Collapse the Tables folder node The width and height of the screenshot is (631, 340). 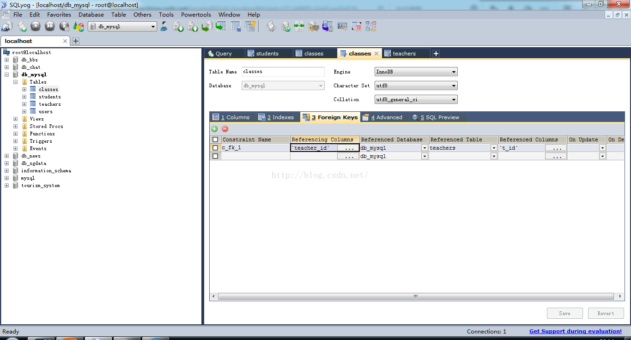[15, 82]
